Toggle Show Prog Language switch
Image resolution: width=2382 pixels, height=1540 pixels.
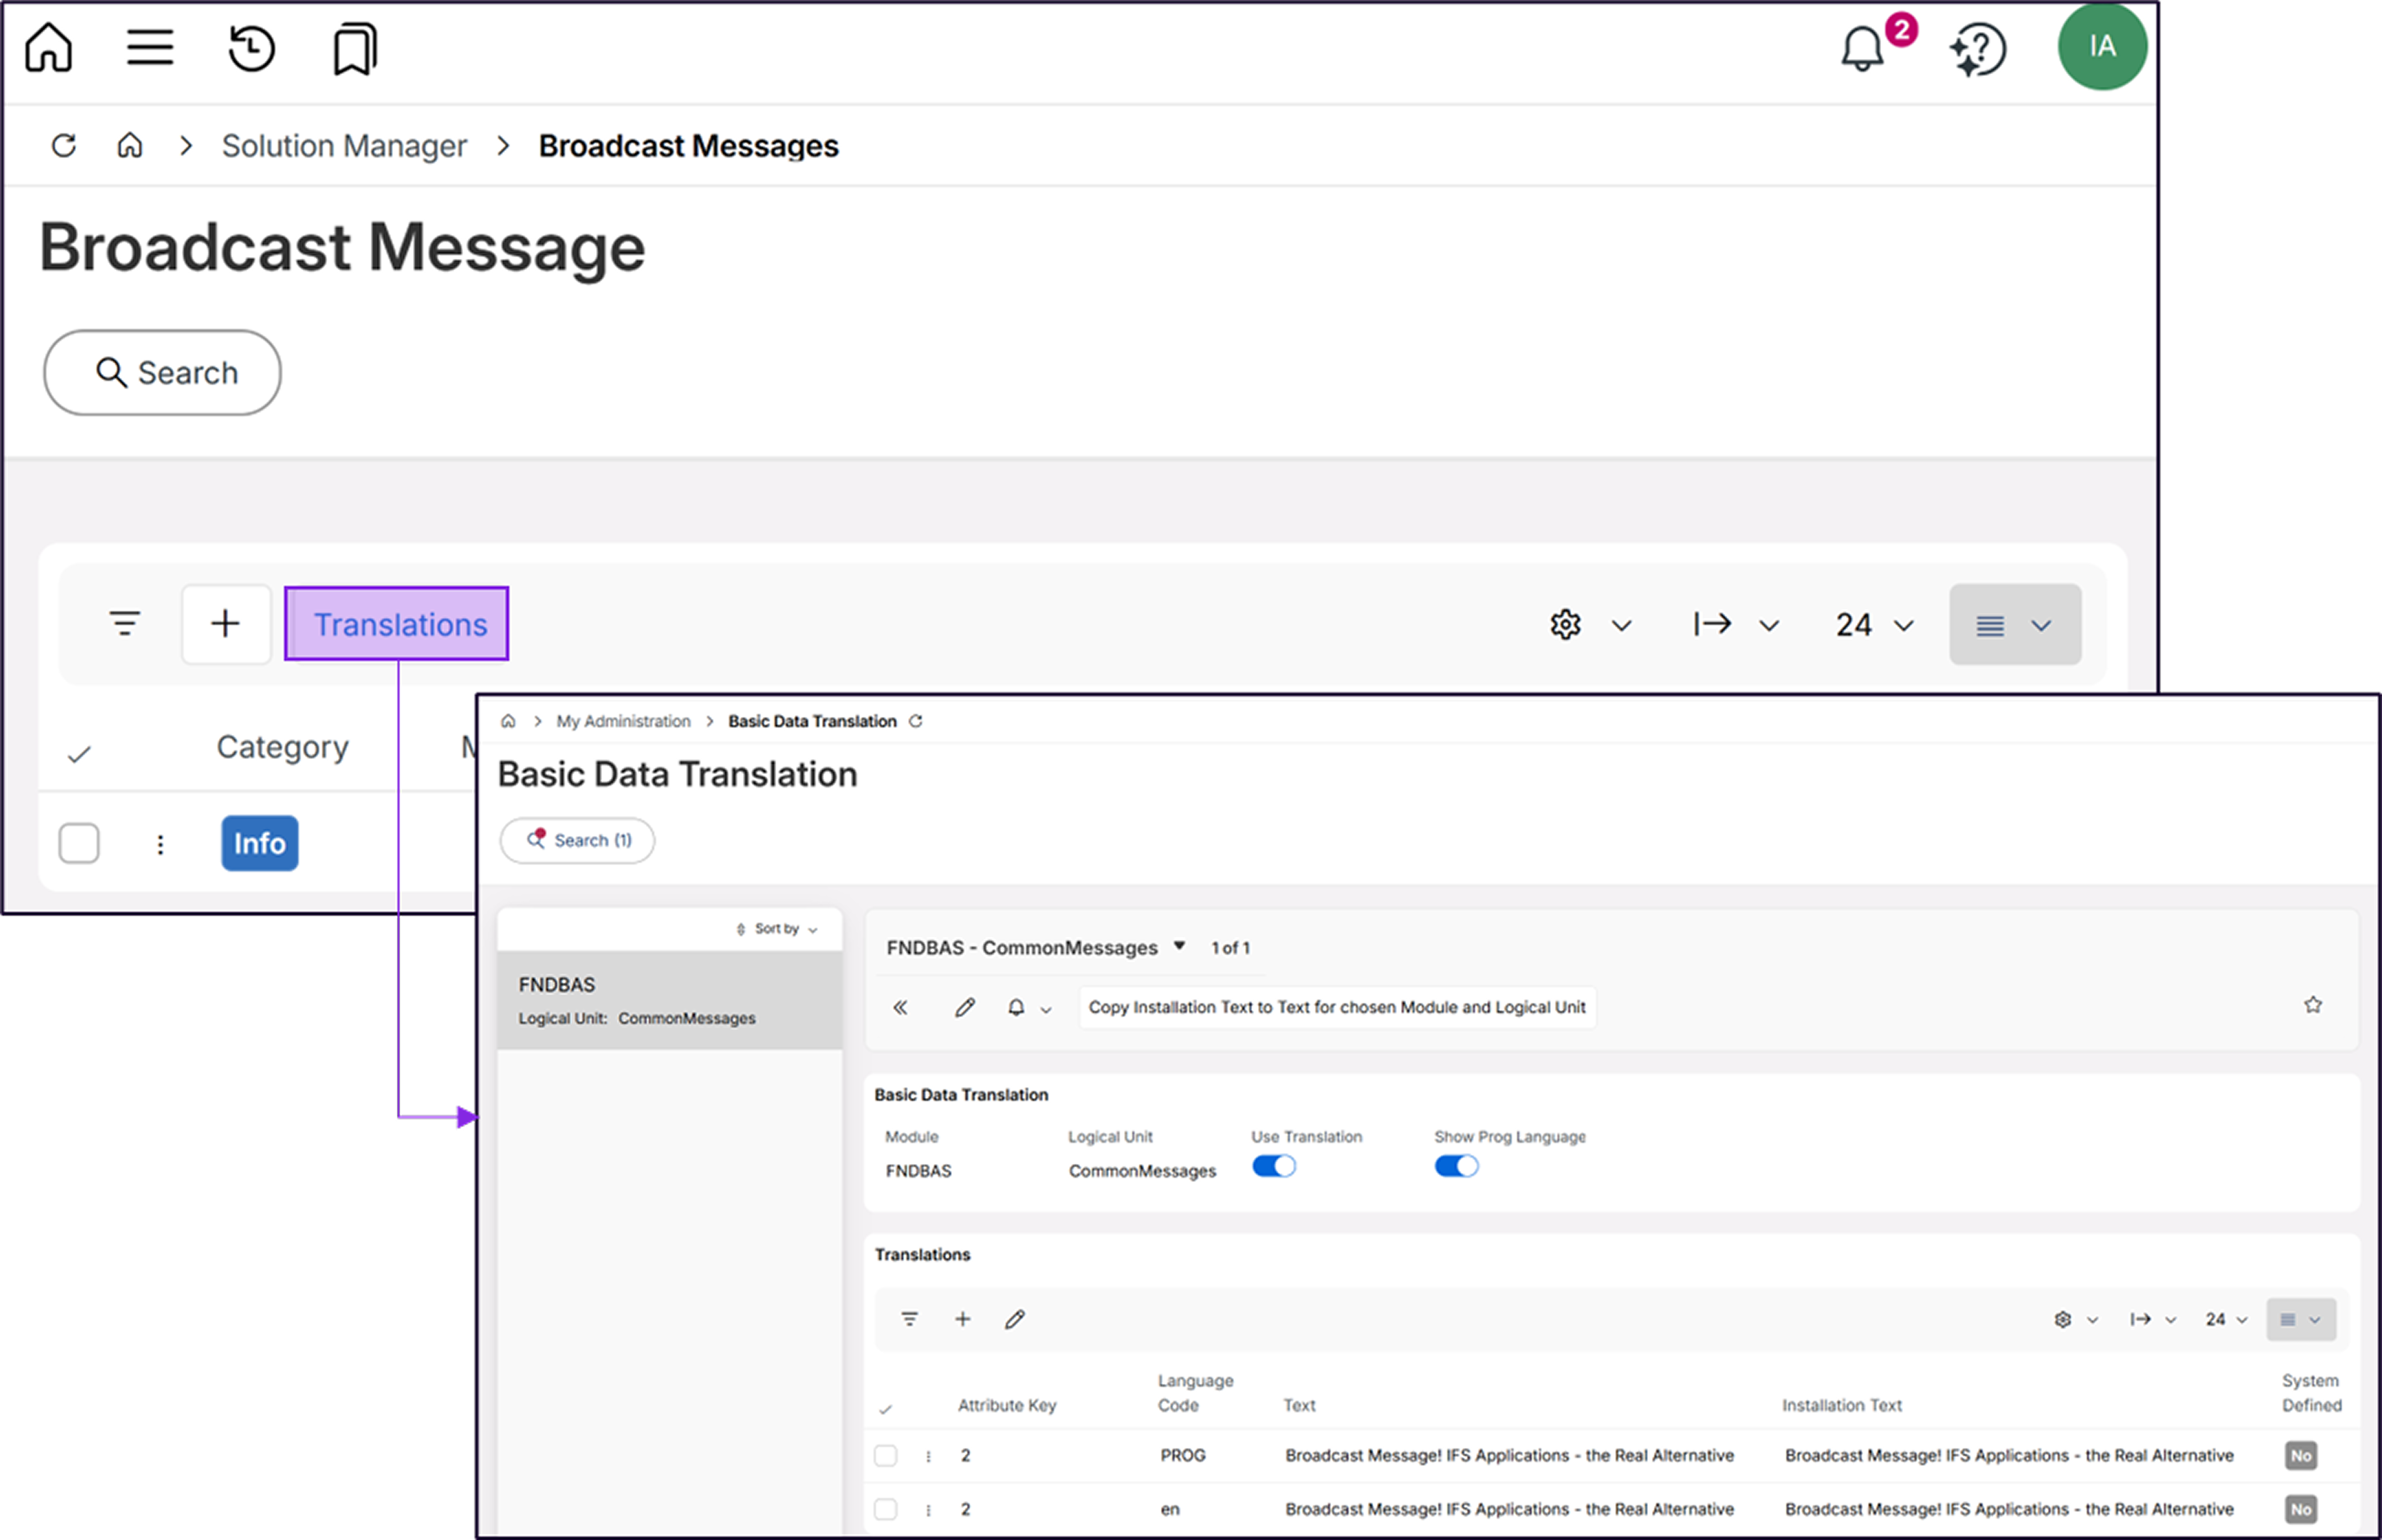pyautogui.click(x=1456, y=1166)
